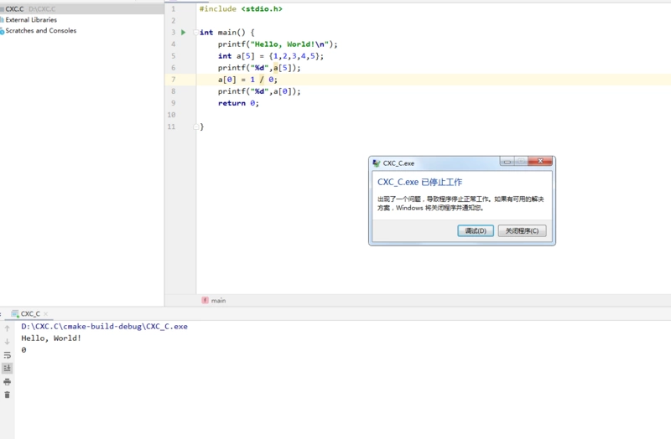Screen dimensions: 671x439
Task: Clear console output with the trash icon
Action: [8, 395]
